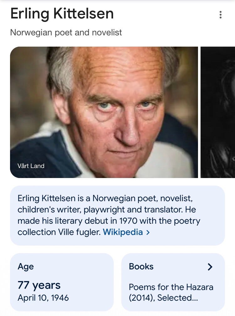235x316 pixels.
Task: View the partially visible dark second image
Action: coord(218,112)
